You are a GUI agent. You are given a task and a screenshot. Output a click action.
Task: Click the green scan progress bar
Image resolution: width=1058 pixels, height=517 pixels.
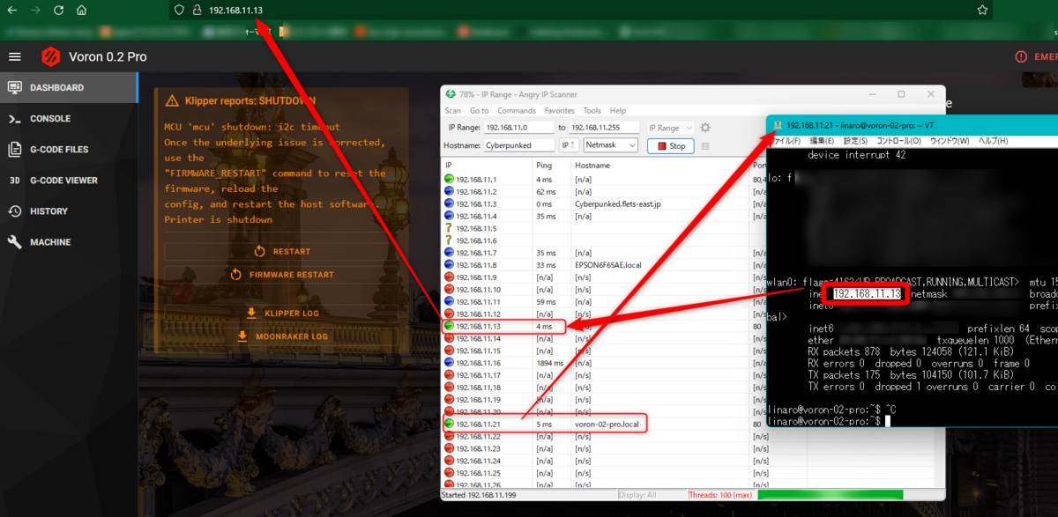(830, 495)
